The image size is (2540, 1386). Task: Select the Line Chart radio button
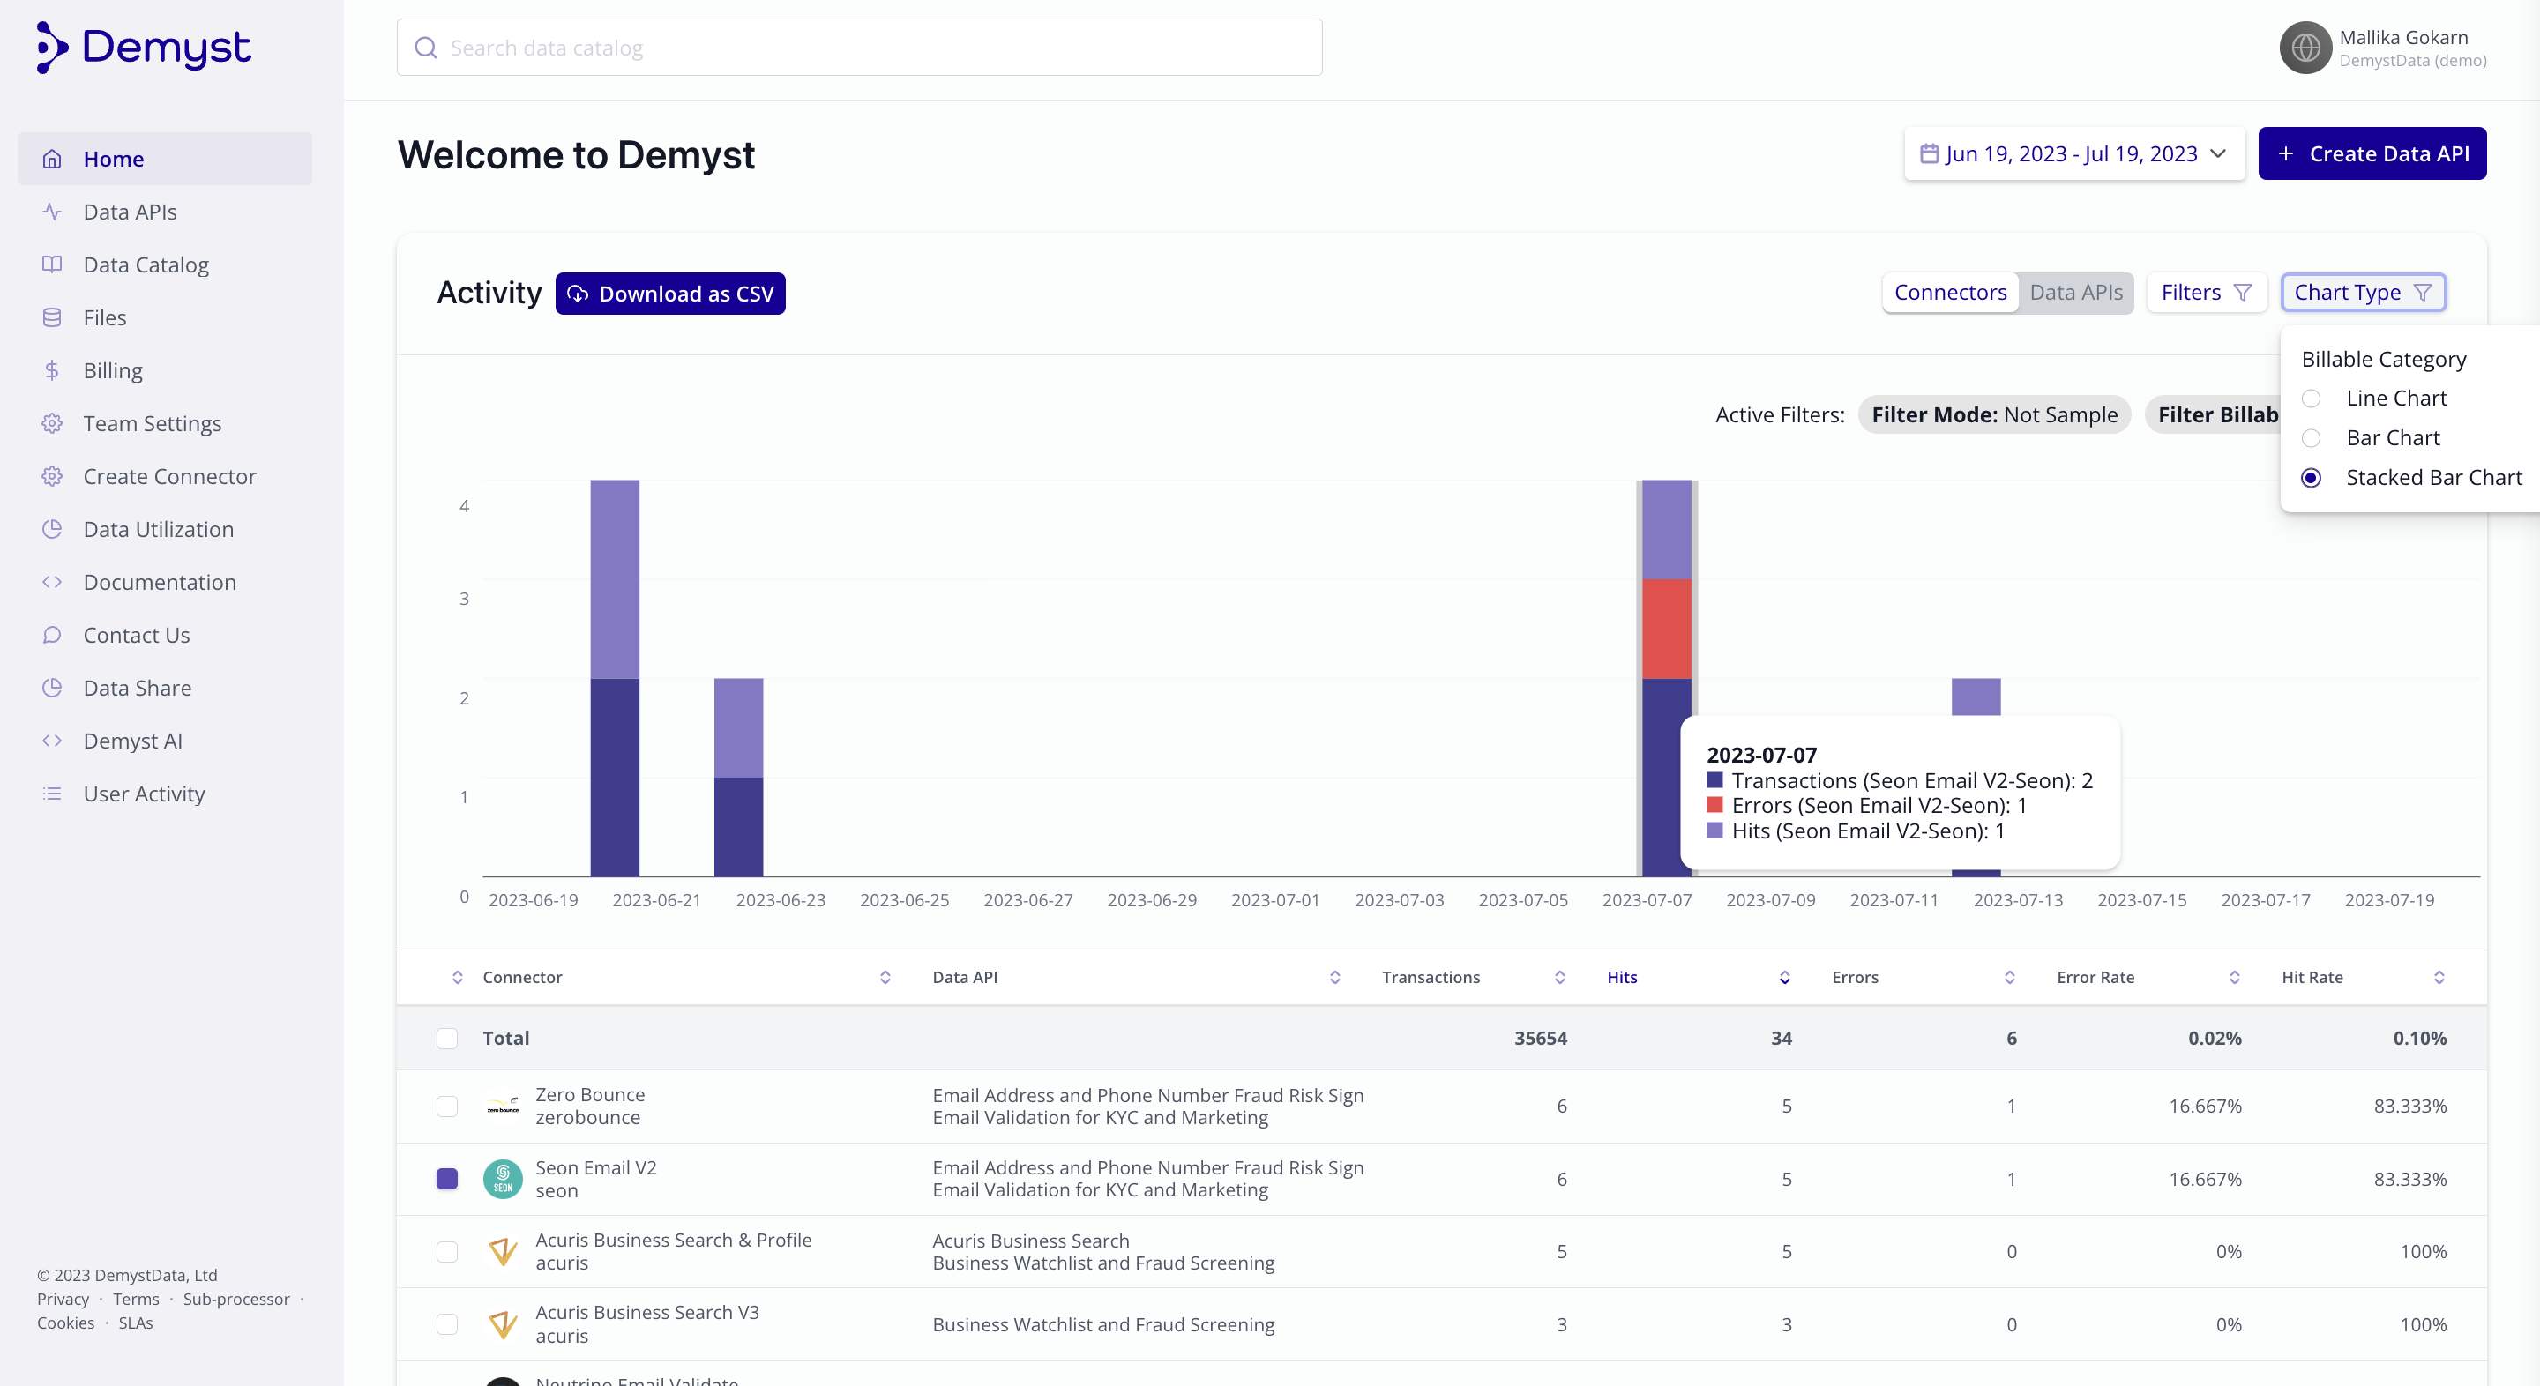point(2313,398)
